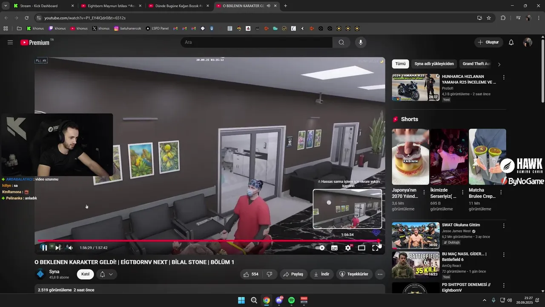Open SWAT Okuluna Gittim video thumbnail

pos(416,235)
